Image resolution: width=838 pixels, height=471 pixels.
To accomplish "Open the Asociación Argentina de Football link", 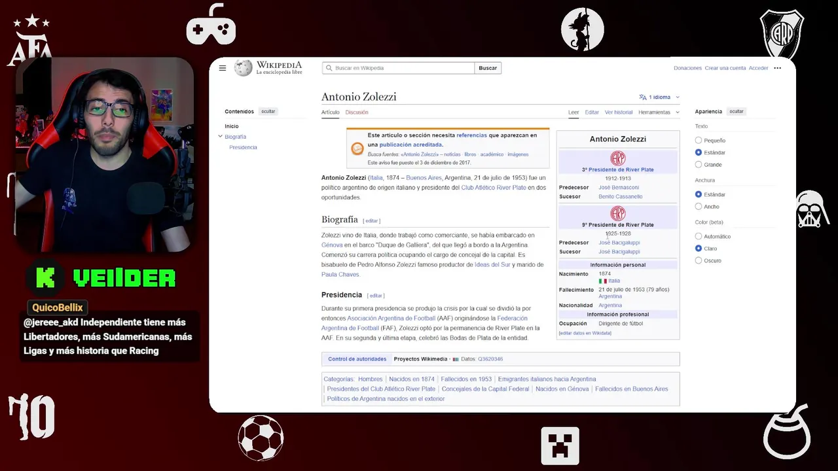I will tap(391, 319).
